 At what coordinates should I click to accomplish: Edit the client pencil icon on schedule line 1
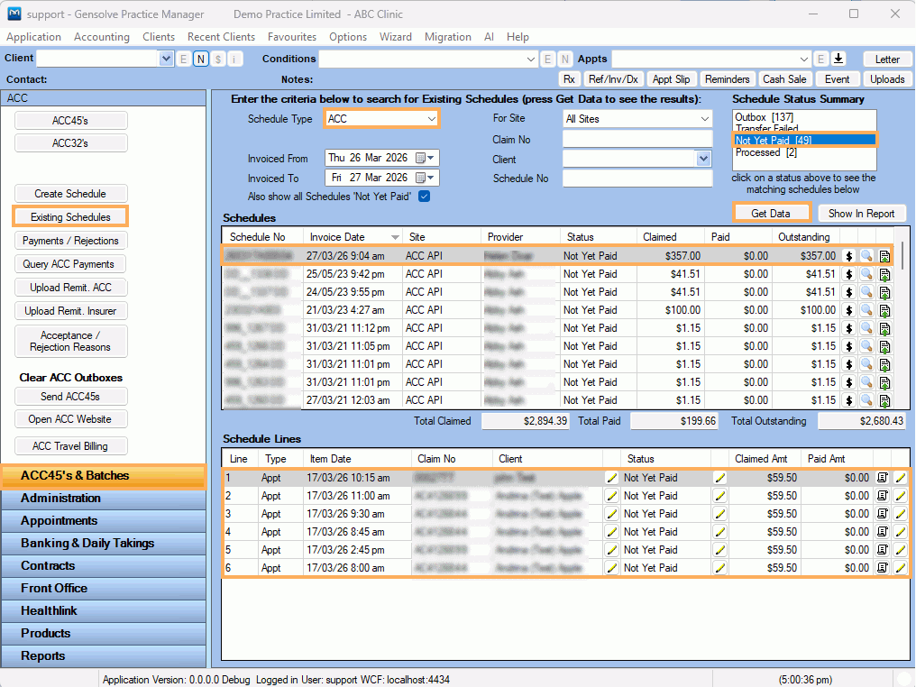pyautogui.click(x=611, y=478)
